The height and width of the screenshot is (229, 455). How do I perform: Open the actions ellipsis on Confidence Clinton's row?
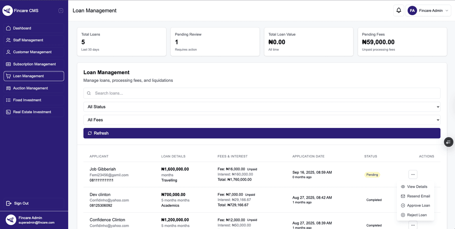click(x=413, y=224)
